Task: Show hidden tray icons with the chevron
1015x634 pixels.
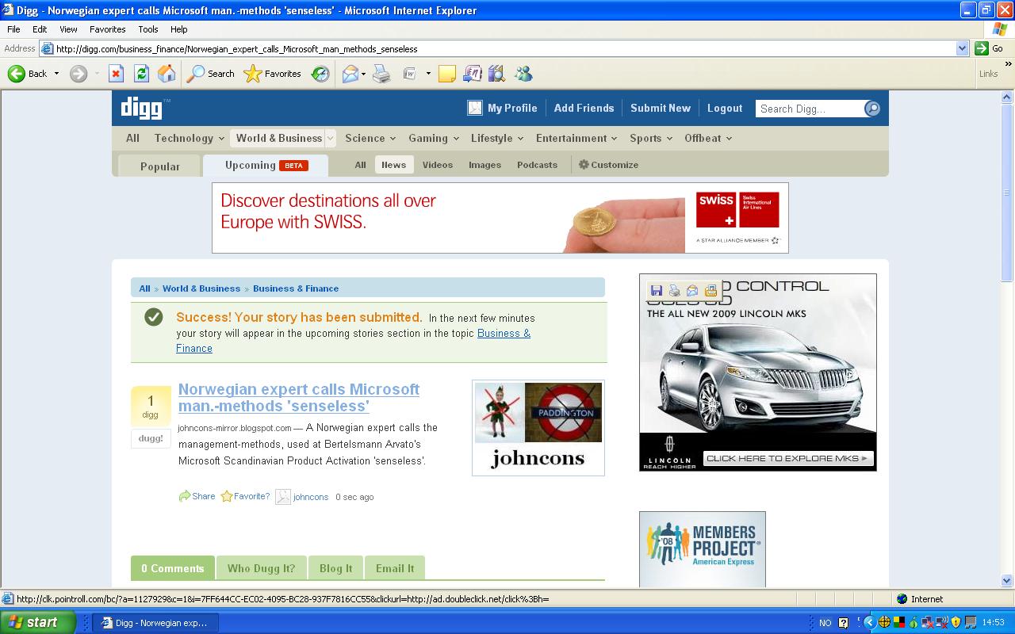Action: point(870,623)
